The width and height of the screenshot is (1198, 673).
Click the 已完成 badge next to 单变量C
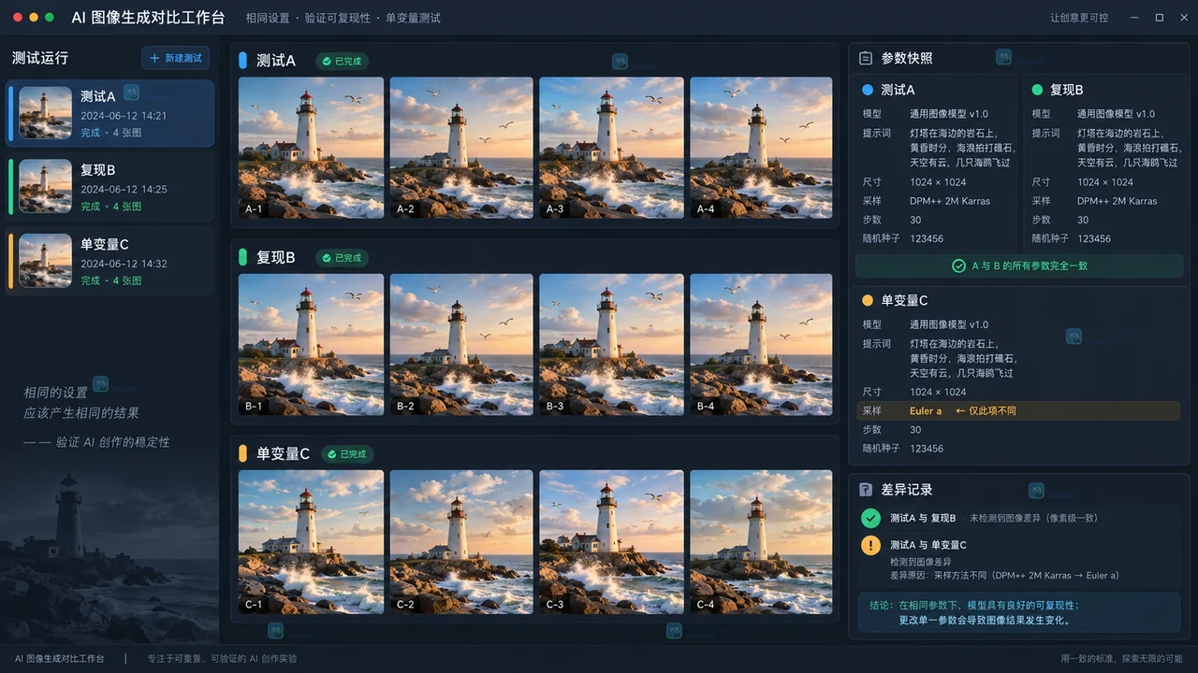tap(348, 454)
